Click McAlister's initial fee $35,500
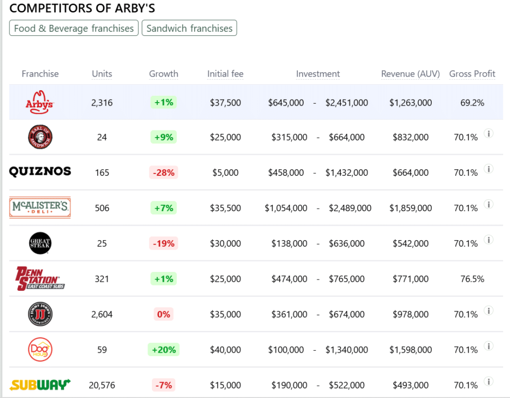510x398 pixels. [226, 208]
